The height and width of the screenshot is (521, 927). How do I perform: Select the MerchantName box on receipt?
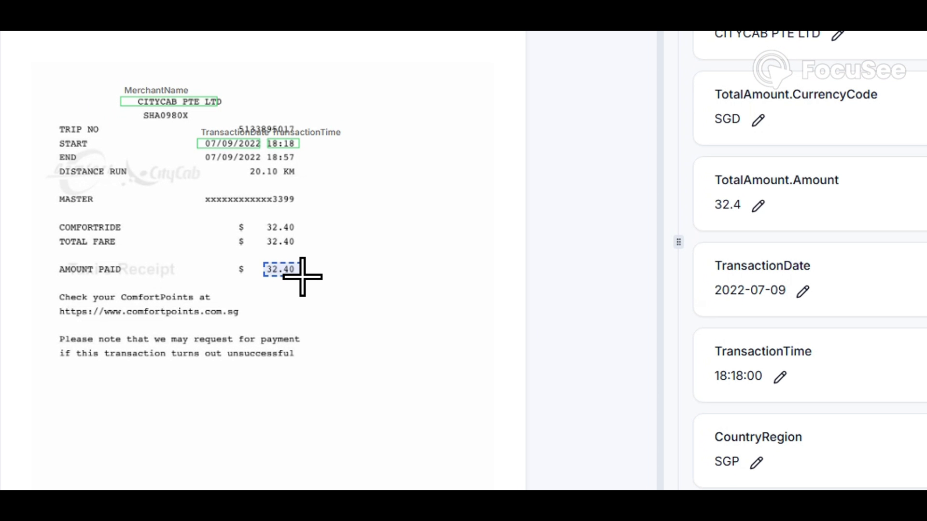tap(169, 101)
